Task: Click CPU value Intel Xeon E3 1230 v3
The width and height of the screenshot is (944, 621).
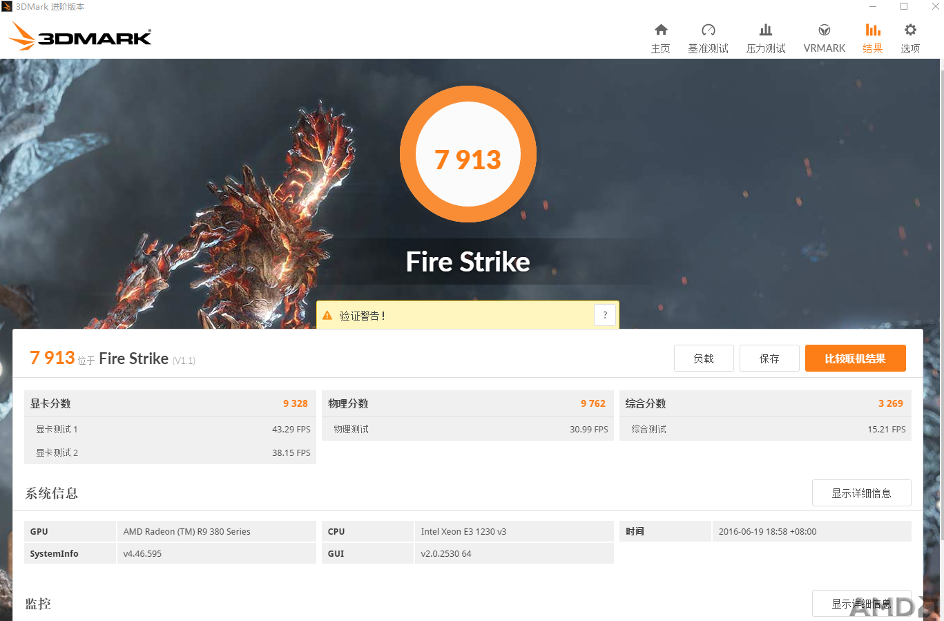Action: (514, 531)
